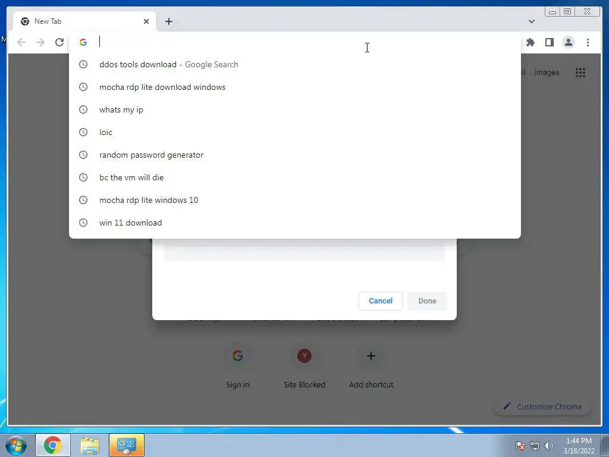Click clock icon beside 'loic'
The height and width of the screenshot is (457, 609).
(x=83, y=132)
